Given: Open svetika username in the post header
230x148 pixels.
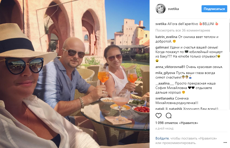Looking at the screenshot, I should coord(173,9).
